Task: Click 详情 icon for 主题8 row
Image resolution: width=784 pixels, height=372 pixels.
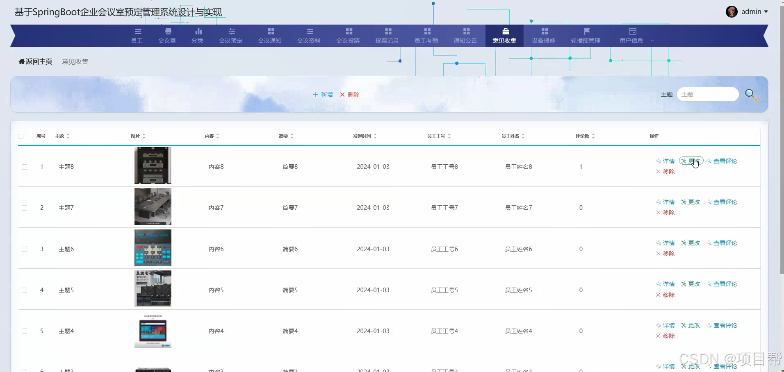Action: 659,161
